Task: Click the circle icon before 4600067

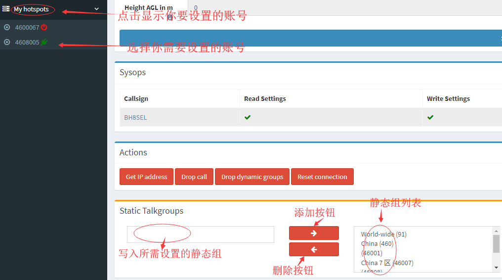Action: [7, 27]
